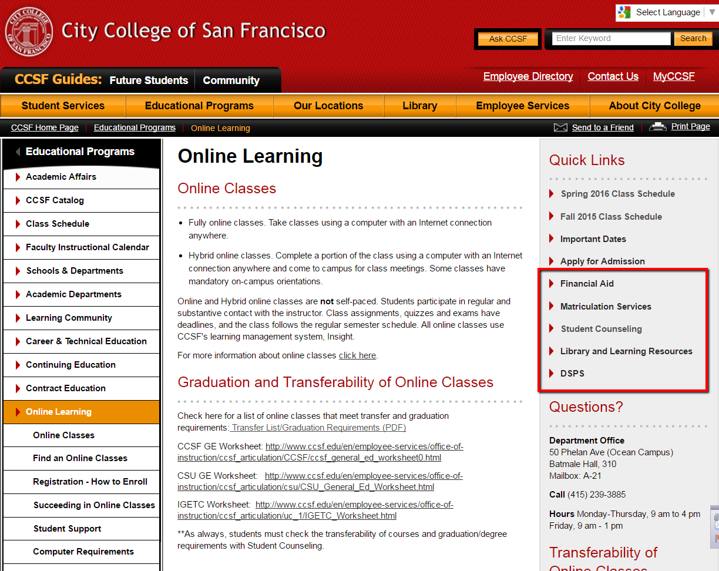Click the red arrow beside Class Schedule
This screenshot has height=571, width=719.
pos(18,224)
